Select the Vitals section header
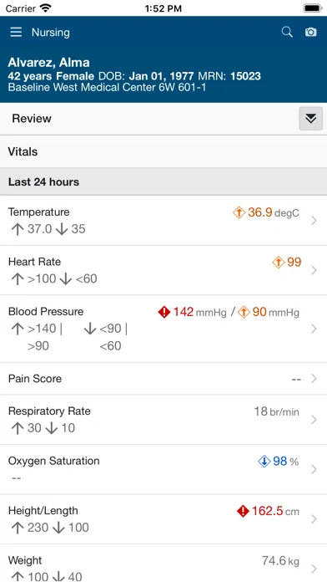The height and width of the screenshot is (582, 327). click(163, 151)
